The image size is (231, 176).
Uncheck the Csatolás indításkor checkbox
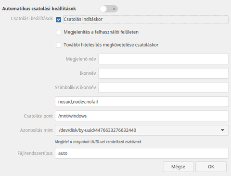(59, 20)
